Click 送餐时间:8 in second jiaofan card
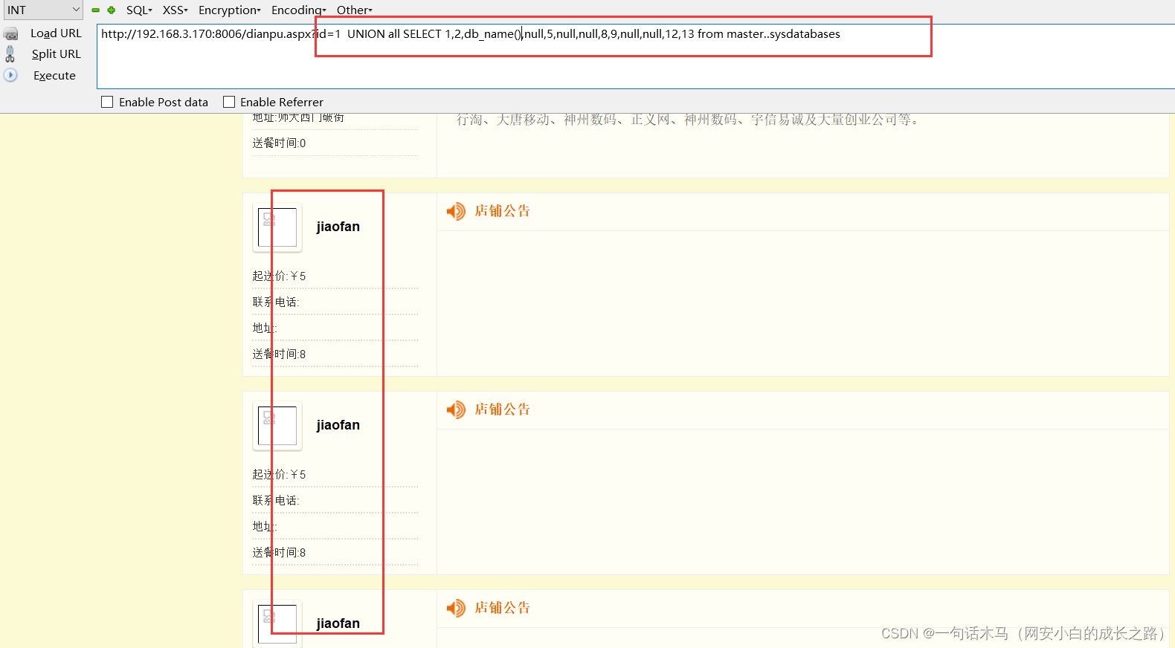 click(279, 553)
